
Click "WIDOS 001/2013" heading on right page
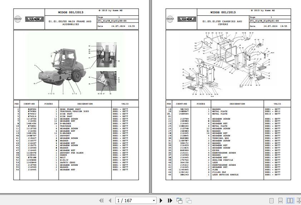click(x=223, y=12)
